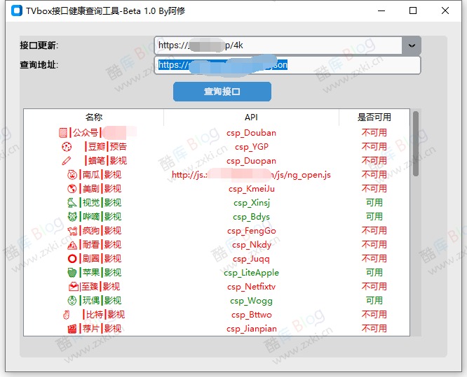Click the results list scrollbar thumb
The image size is (467, 377).
coord(416,144)
